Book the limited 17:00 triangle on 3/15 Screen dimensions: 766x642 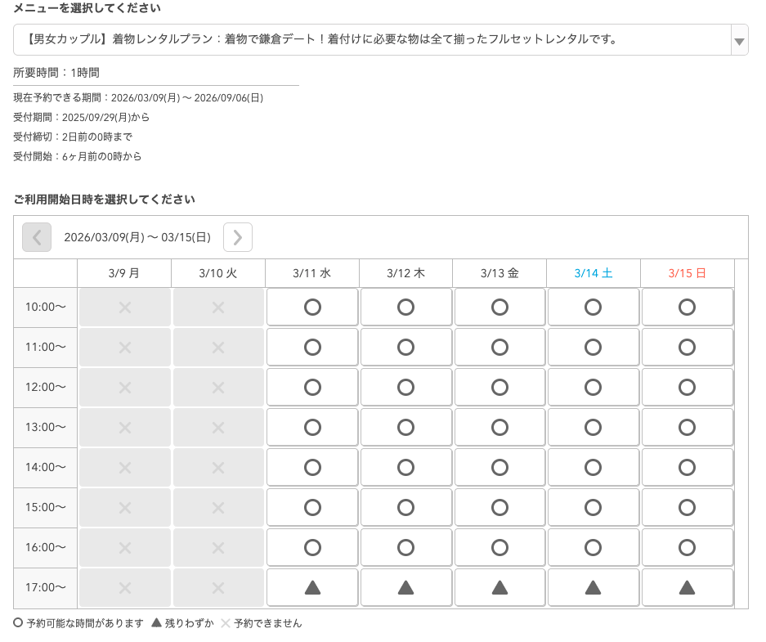coord(687,587)
